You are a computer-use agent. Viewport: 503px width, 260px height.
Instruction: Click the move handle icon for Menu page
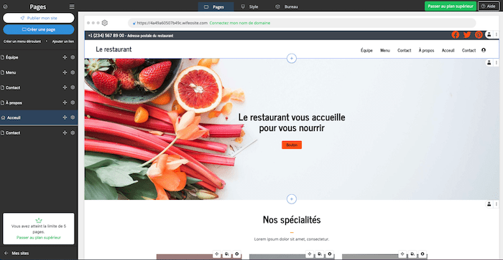coord(65,72)
